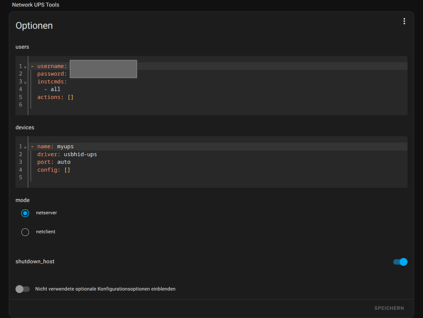Collapse the username fold arrow in users
423x318 pixels.
click(25, 67)
